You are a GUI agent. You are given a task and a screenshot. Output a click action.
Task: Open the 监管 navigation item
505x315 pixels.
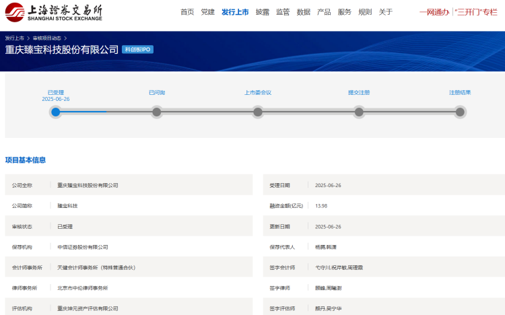tap(283, 12)
